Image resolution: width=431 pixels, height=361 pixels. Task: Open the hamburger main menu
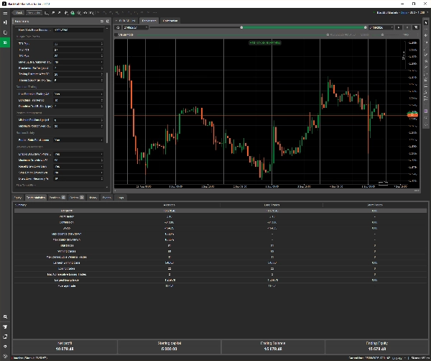point(5,13)
